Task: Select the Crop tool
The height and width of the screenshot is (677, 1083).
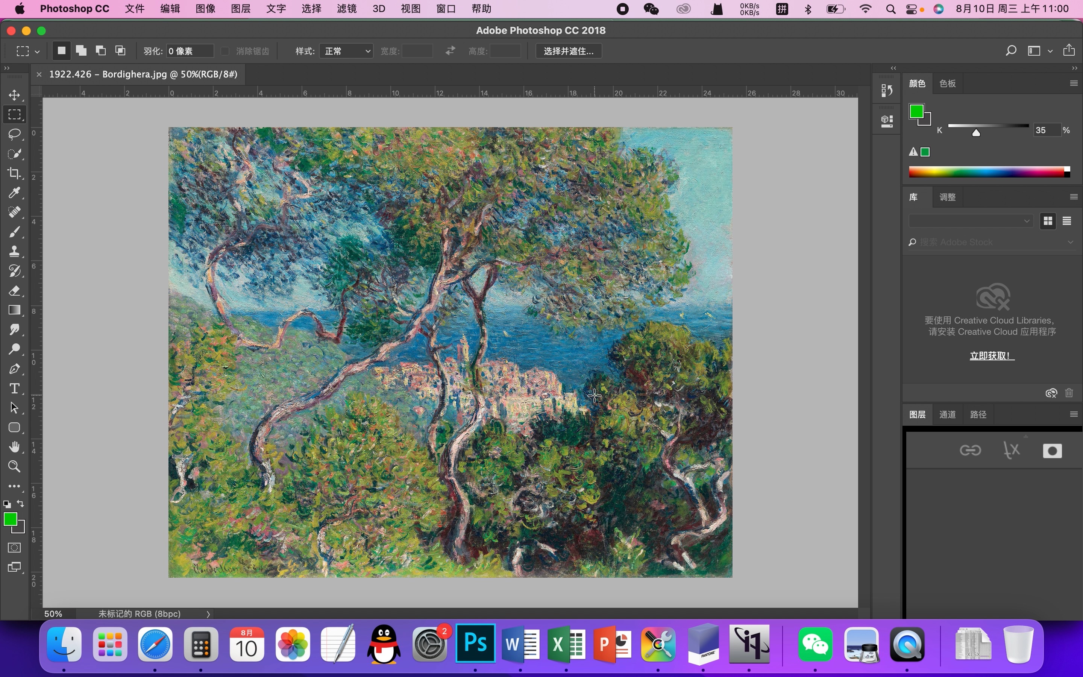Action: pyautogui.click(x=14, y=173)
